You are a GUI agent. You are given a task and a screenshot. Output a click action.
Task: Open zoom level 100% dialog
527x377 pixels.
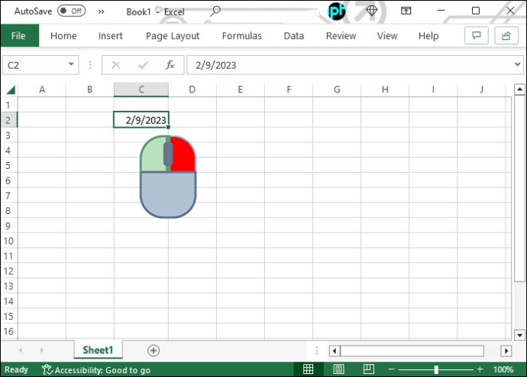pos(503,369)
